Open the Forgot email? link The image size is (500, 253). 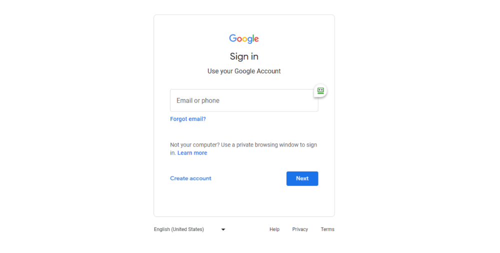click(188, 119)
